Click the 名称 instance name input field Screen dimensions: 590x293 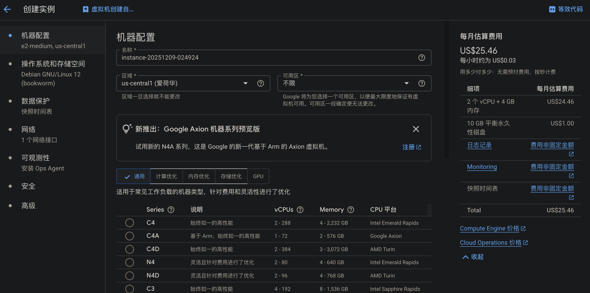[x=264, y=58]
